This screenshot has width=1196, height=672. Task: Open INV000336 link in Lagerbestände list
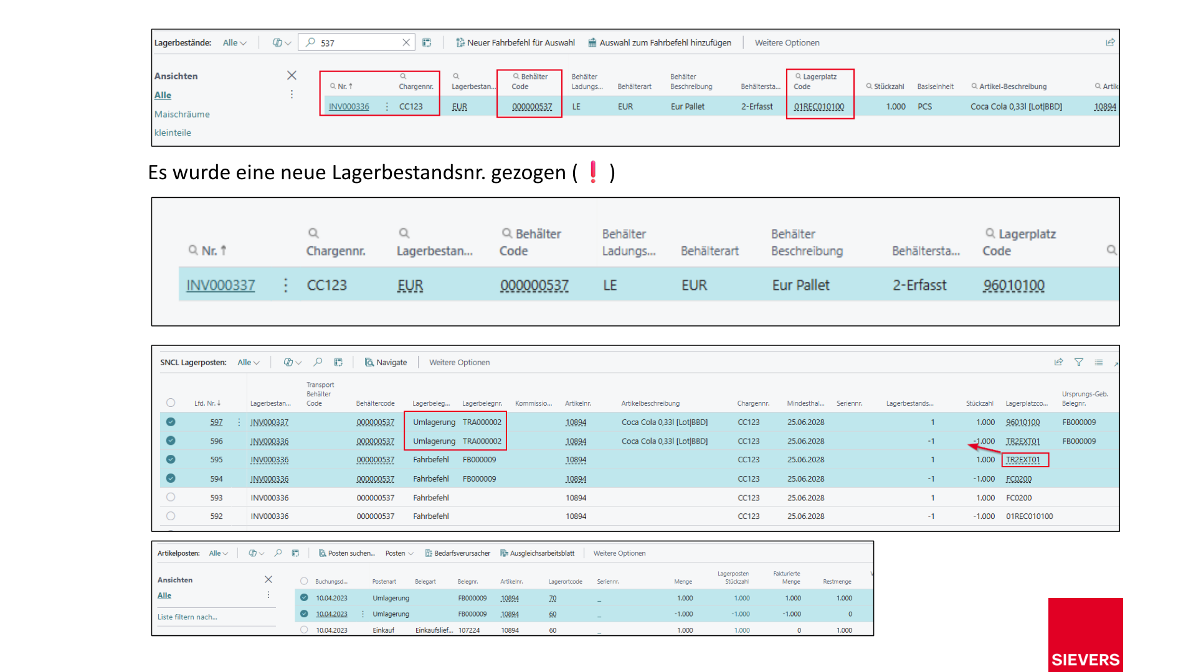[x=349, y=106]
